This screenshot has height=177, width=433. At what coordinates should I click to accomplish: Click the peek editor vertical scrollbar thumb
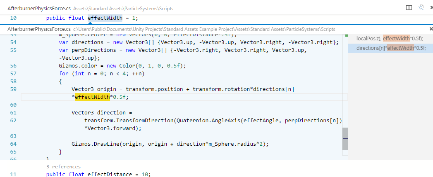tap(345, 139)
